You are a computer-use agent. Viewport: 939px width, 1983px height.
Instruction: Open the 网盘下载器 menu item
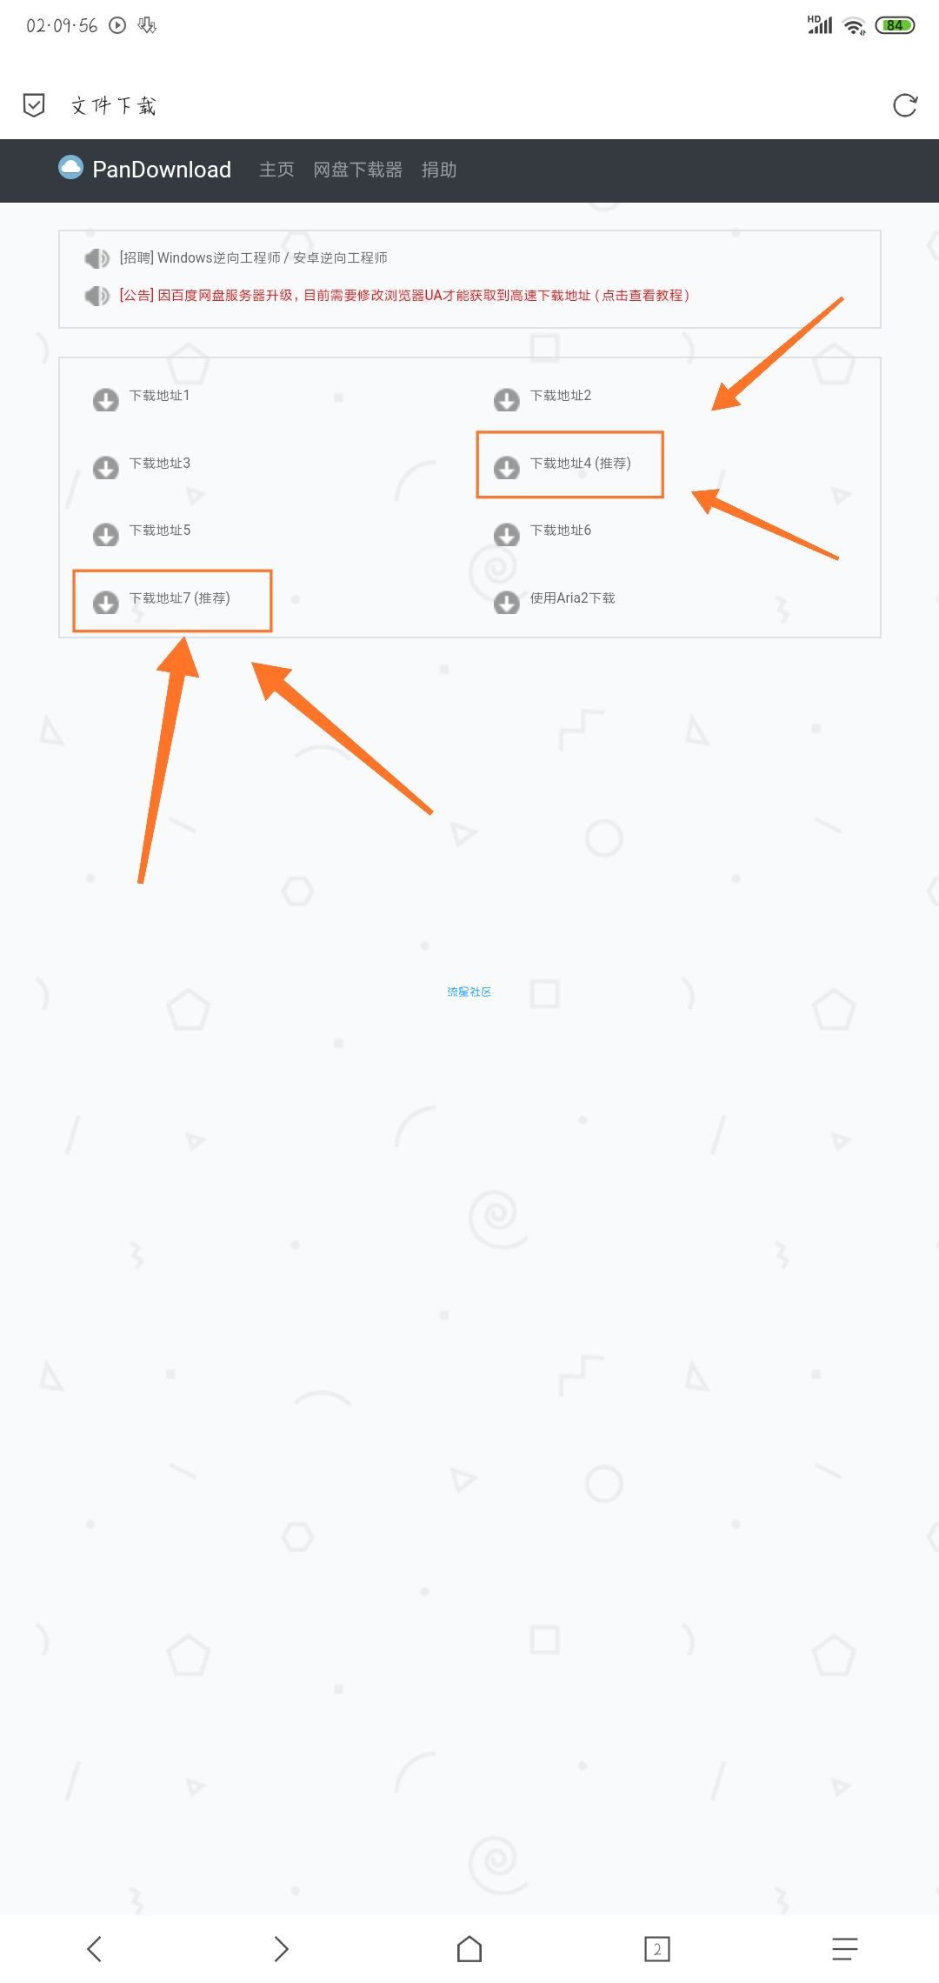tap(357, 170)
